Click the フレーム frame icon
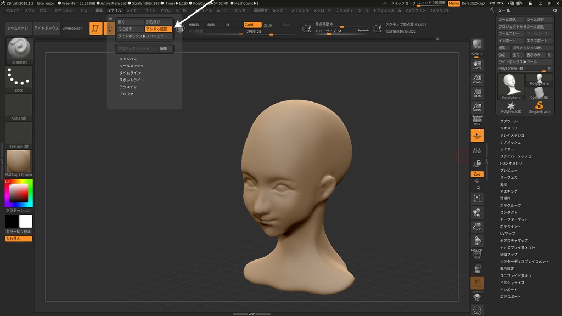The image size is (562, 316). pos(477,198)
